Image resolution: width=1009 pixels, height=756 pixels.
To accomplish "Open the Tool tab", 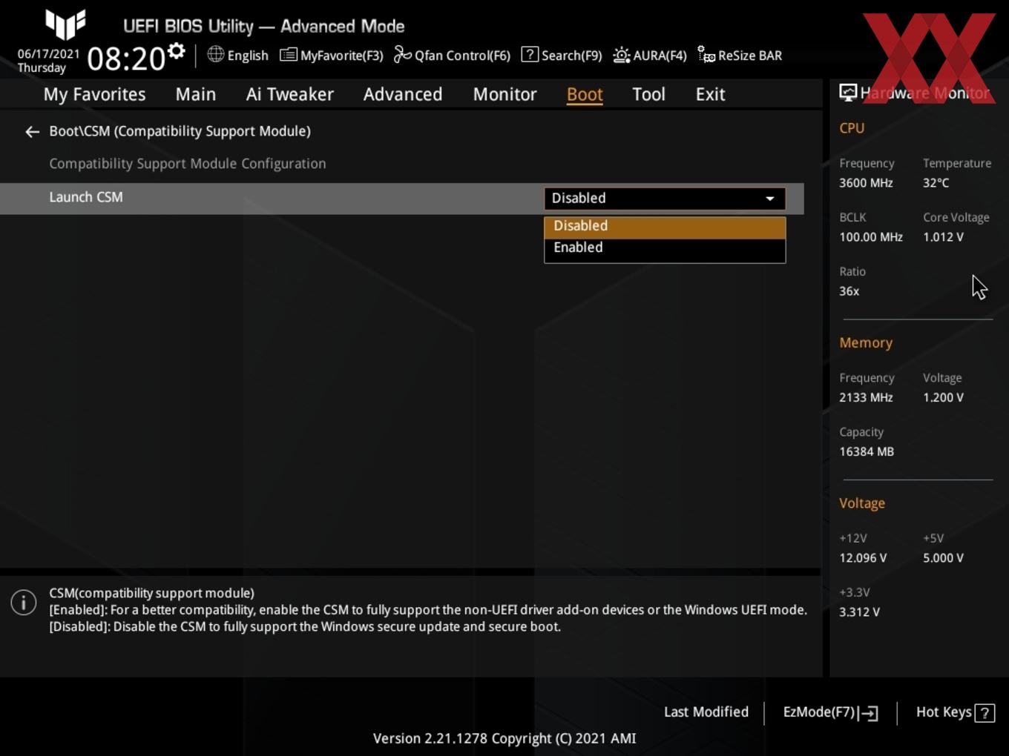I will coord(648,94).
